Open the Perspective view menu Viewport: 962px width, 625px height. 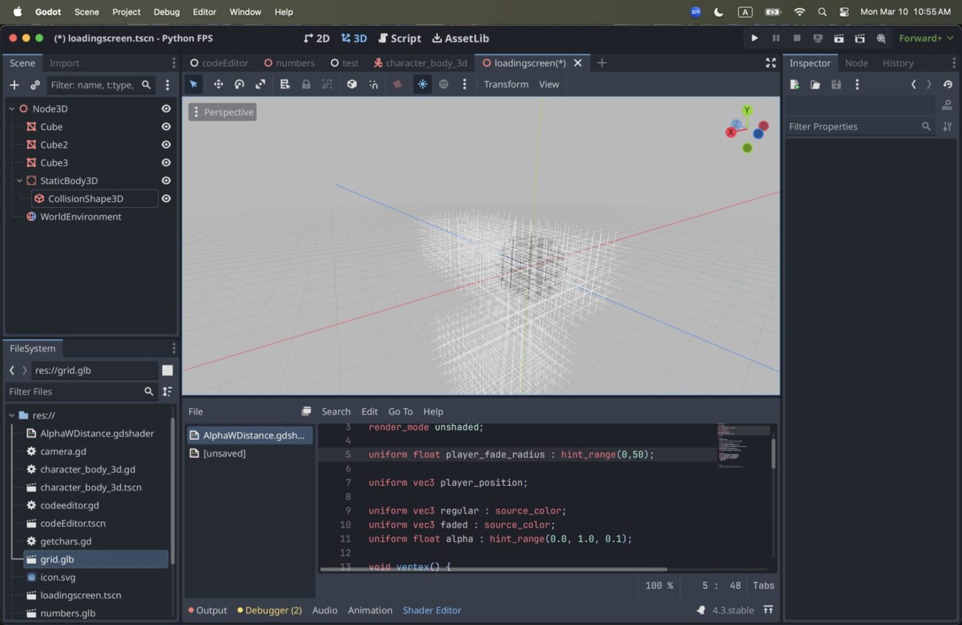[x=222, y=112]
